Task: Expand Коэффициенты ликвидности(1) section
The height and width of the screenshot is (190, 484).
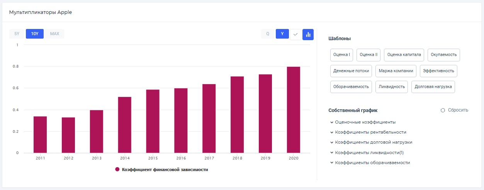Action: (367, 153)
